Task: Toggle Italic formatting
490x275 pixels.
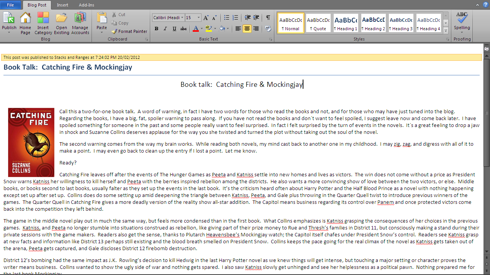Action: [165, 29]
